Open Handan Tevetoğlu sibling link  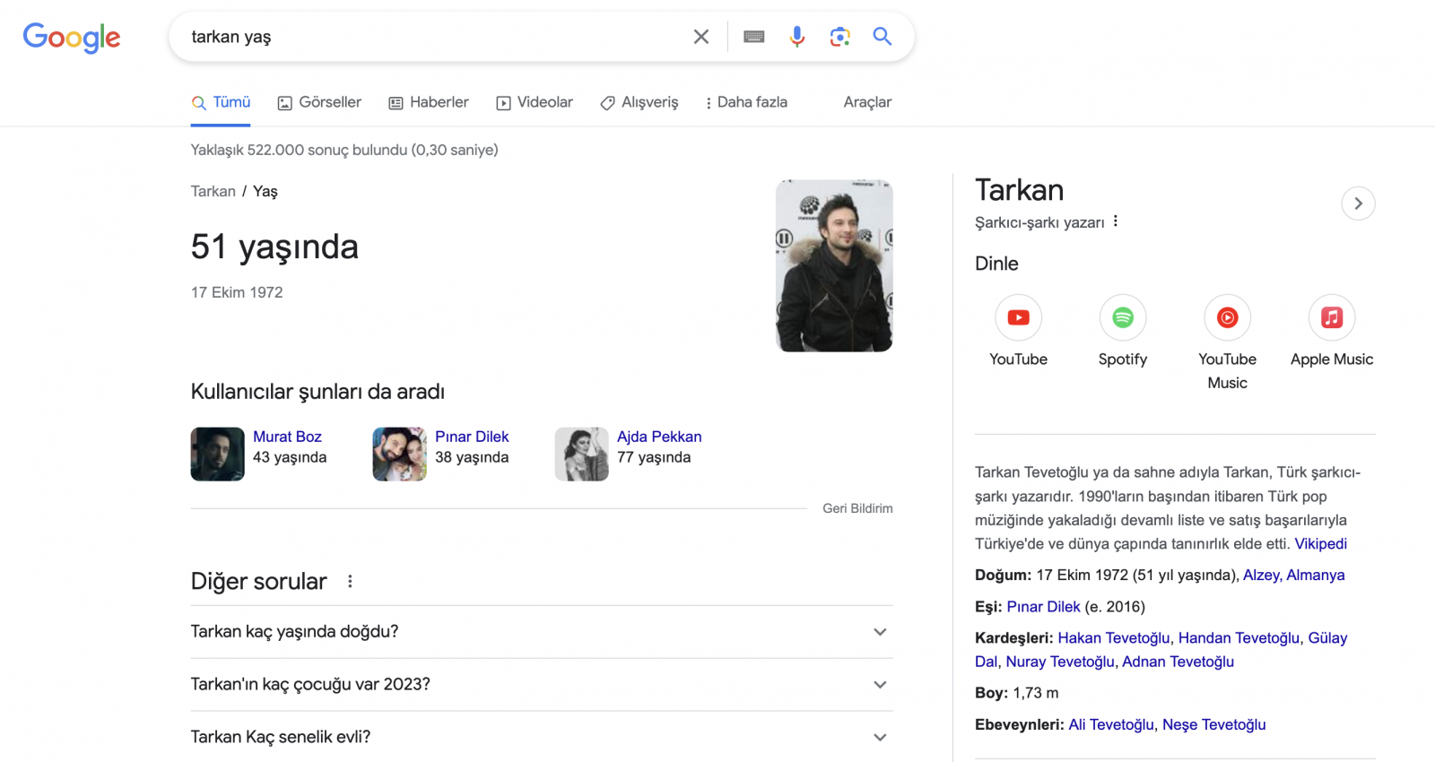click(x=1239, y=638)
